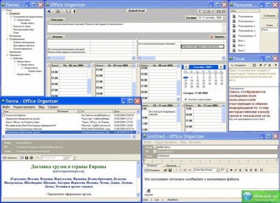Click the Bold icon in Untitled compose toolbar

coord(231,170)
